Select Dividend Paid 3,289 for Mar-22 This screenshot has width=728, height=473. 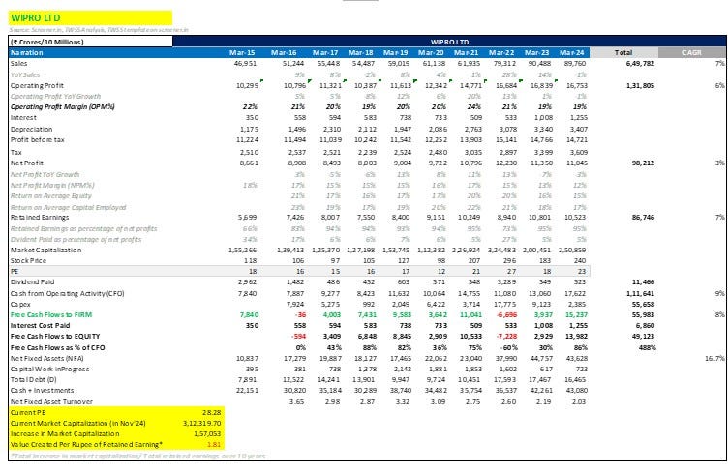point(508,281)
